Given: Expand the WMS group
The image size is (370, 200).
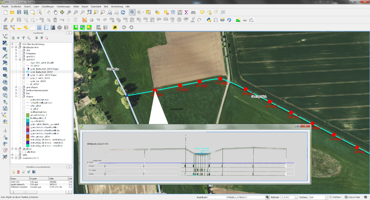Looking at the screenshot, I should [x=12, y=155].
